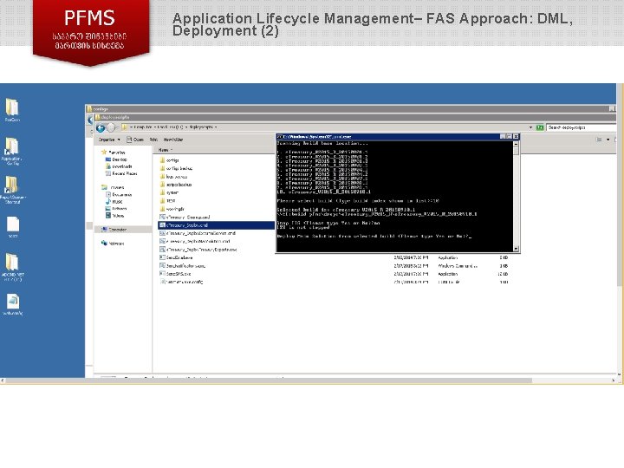This screenshot has width=624, height=468.
Task: Open Desktop in the Favorites list
Action: 116,159
